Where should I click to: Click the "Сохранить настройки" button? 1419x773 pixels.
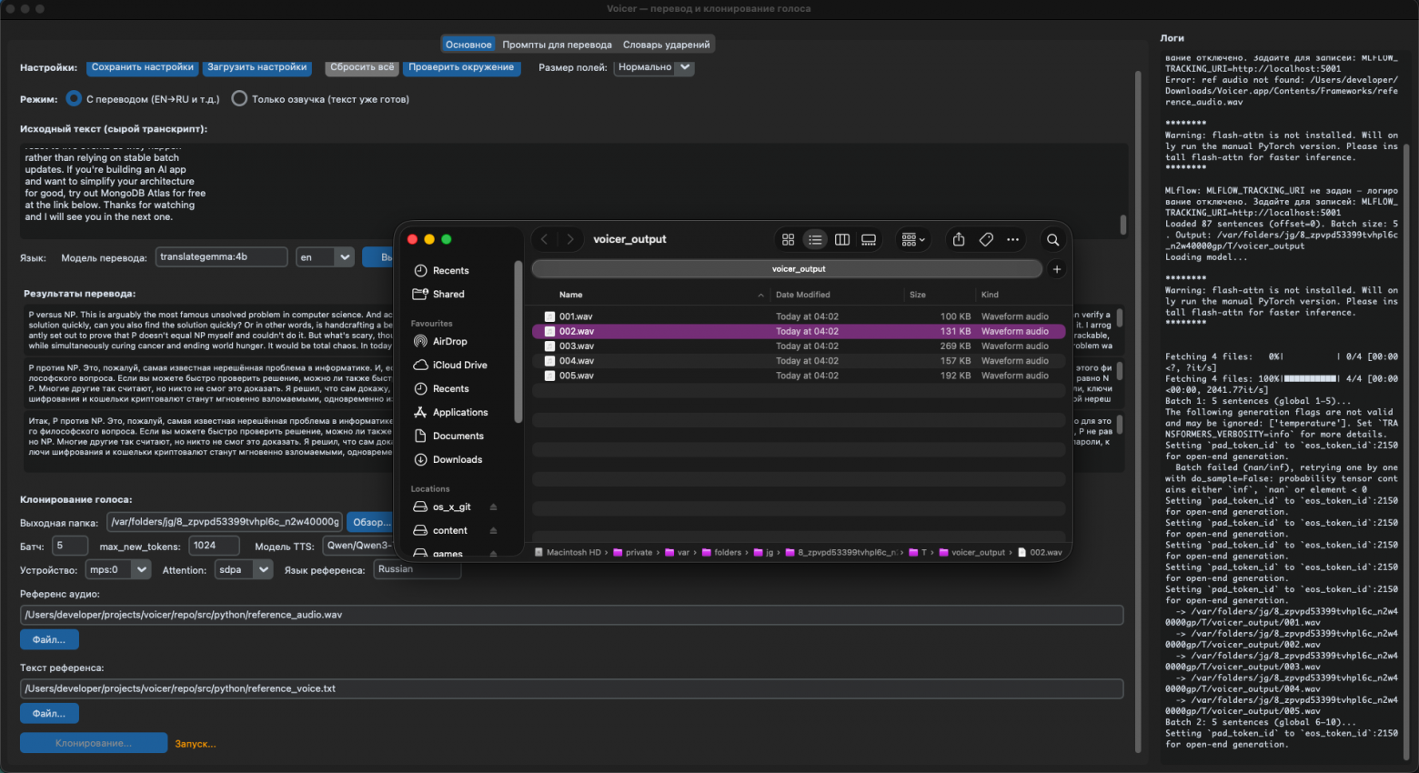[143, 67]
